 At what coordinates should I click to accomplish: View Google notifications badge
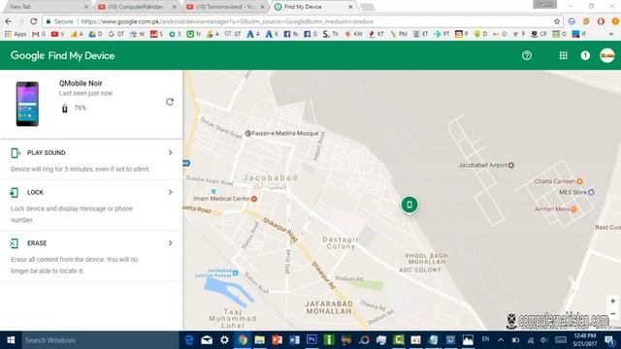[x=585, y=55]
